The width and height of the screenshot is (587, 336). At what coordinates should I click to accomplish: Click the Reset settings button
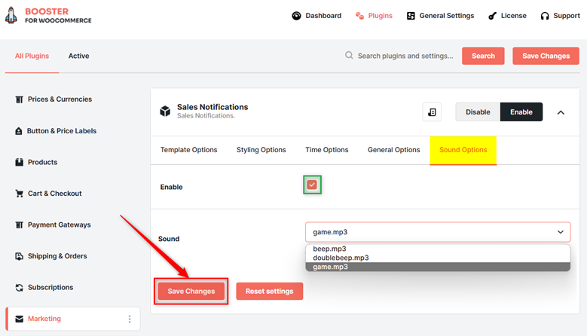pos(269,291)
